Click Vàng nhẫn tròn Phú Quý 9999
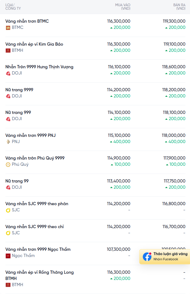The height and width of the screenshot is (294, 190). click(x=35, y=158)
